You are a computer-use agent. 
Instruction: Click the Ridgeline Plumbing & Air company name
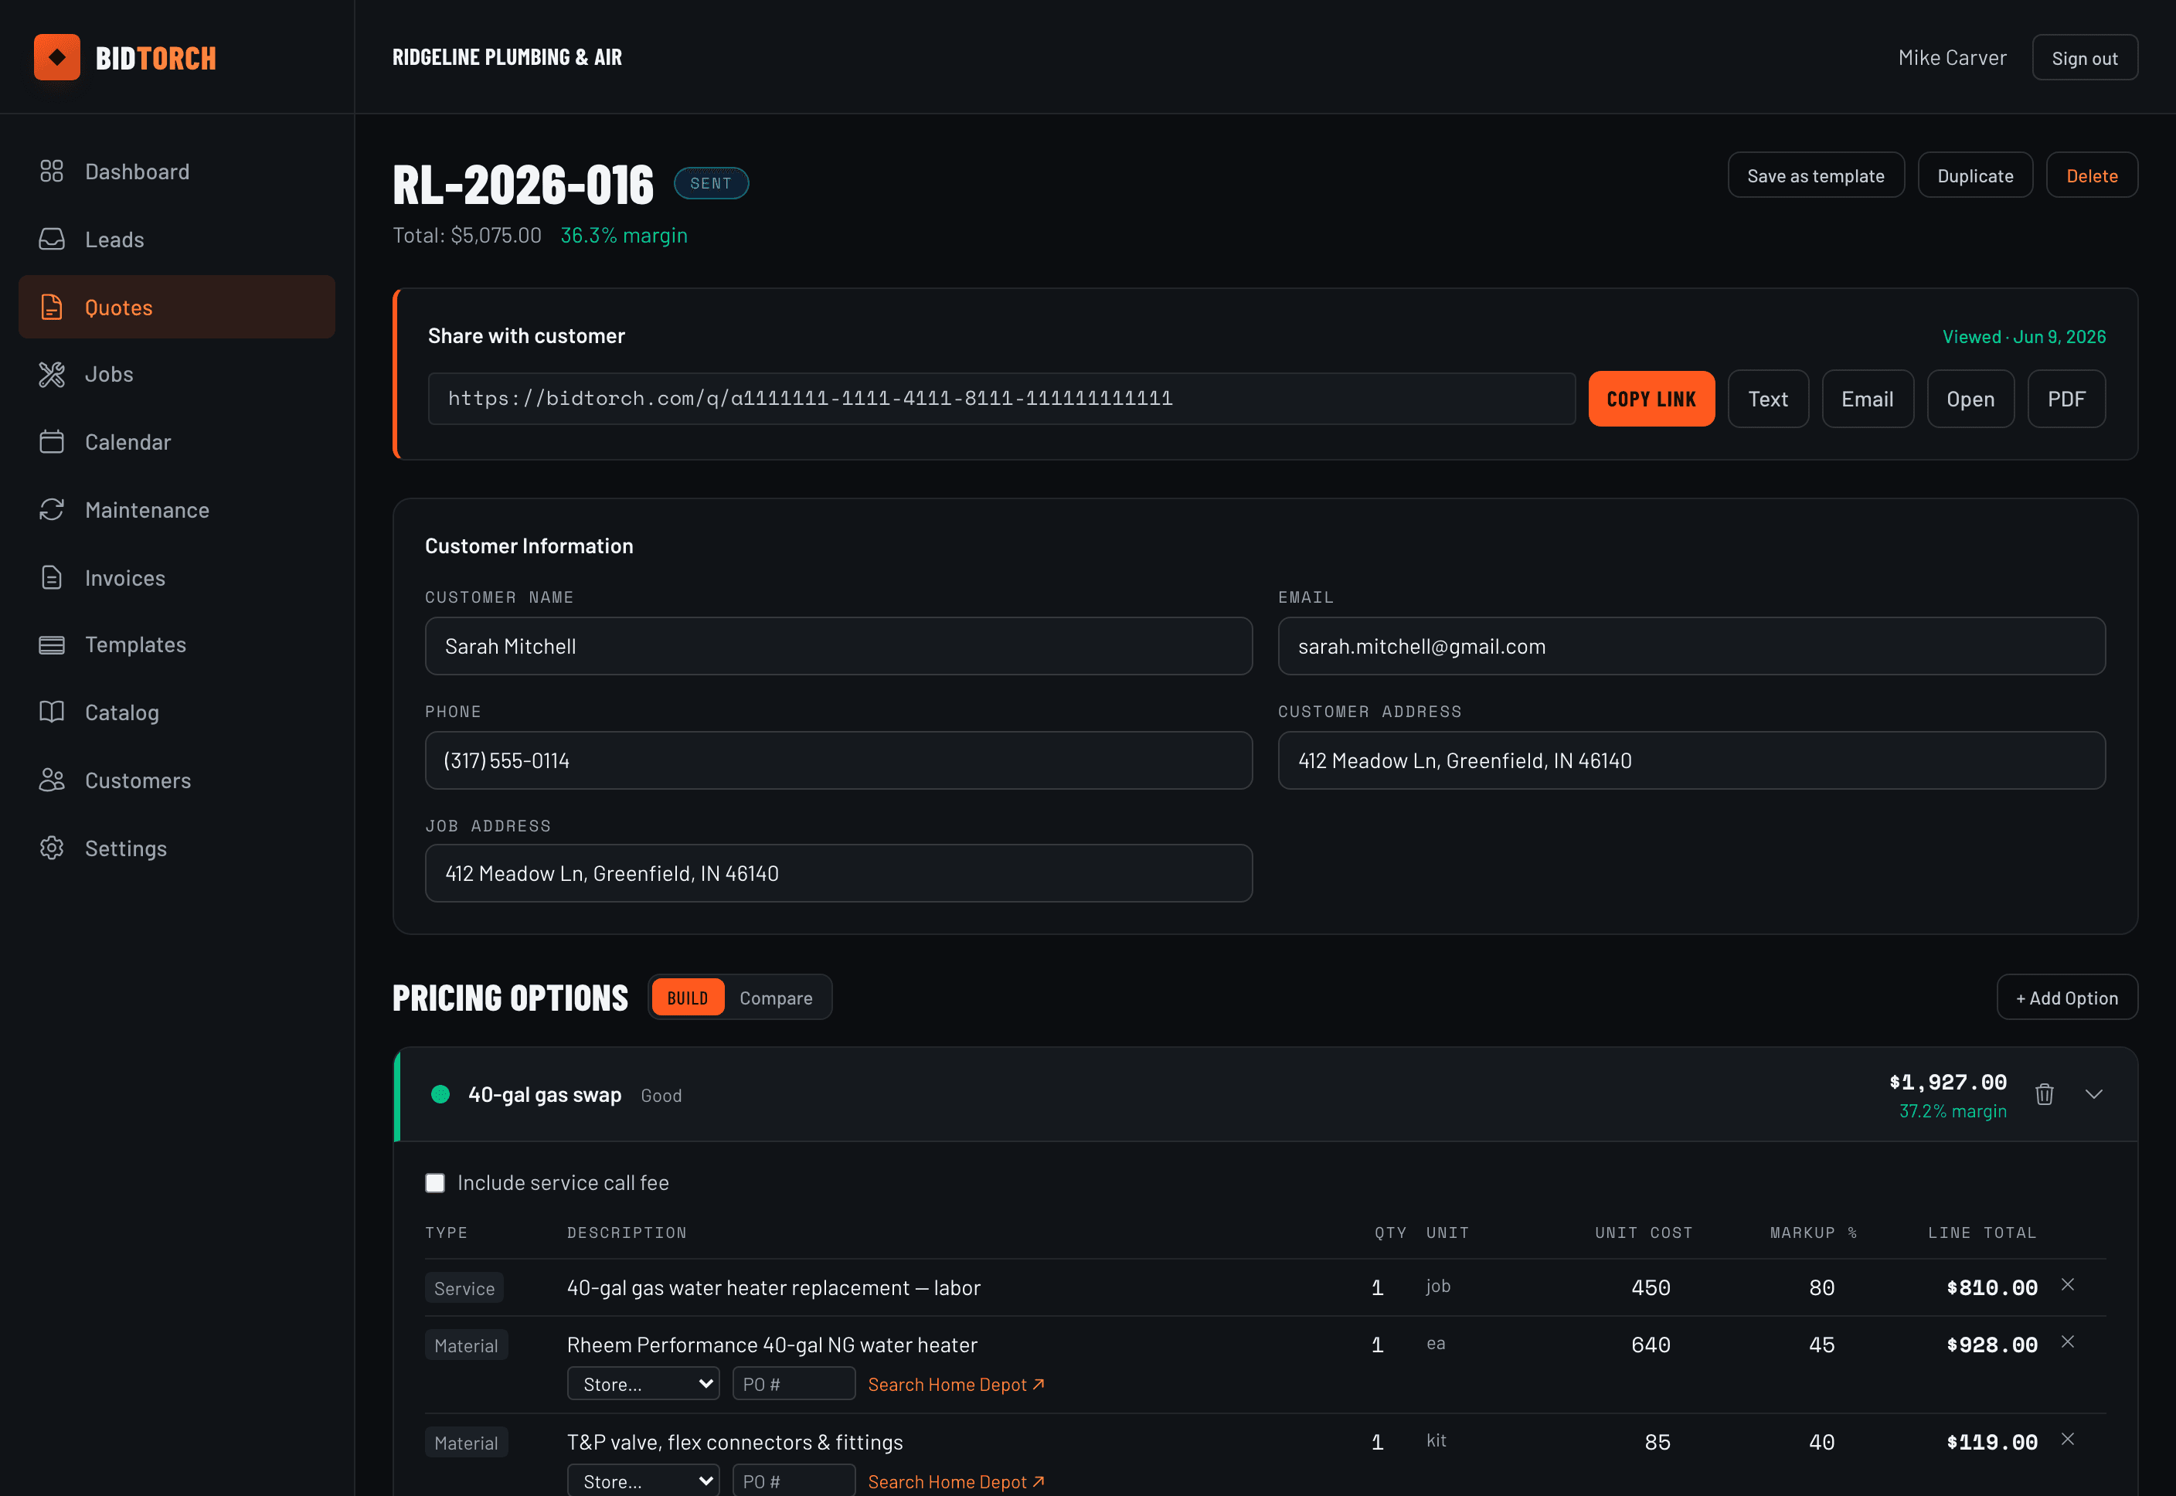pyautogui.click(x=507, y=57)
